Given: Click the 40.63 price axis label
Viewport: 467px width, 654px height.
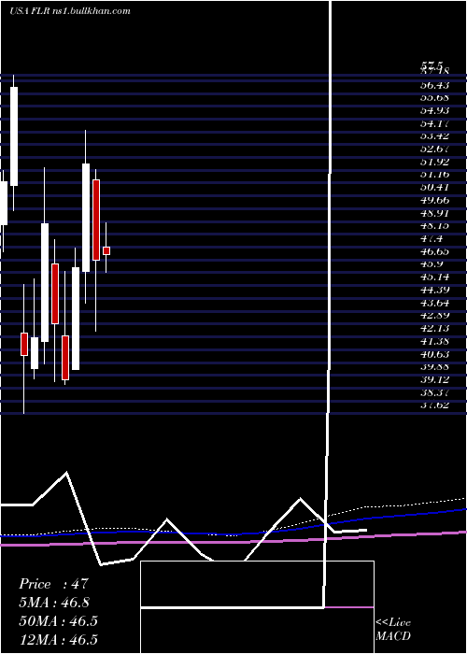Looking at the screenshot, I should coord(434,354).
